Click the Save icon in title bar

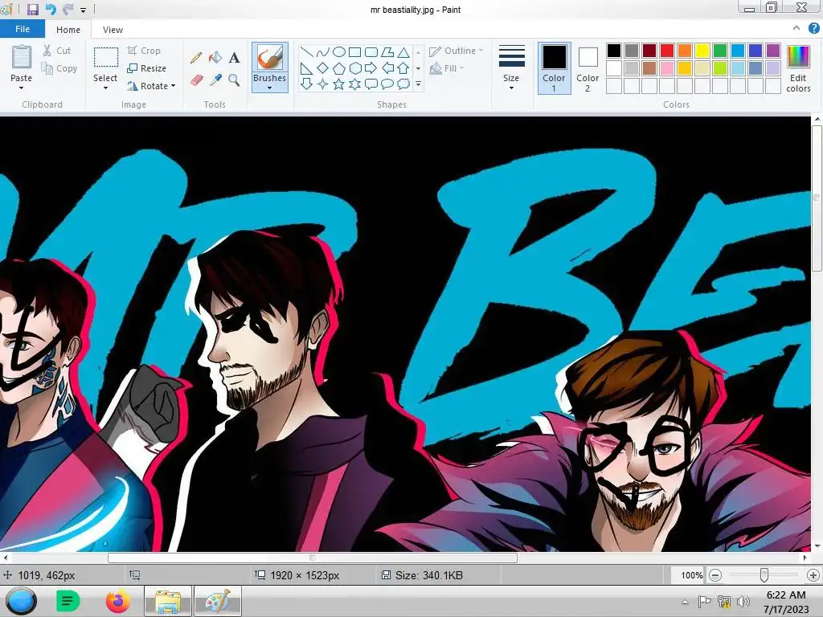(32, 9)
